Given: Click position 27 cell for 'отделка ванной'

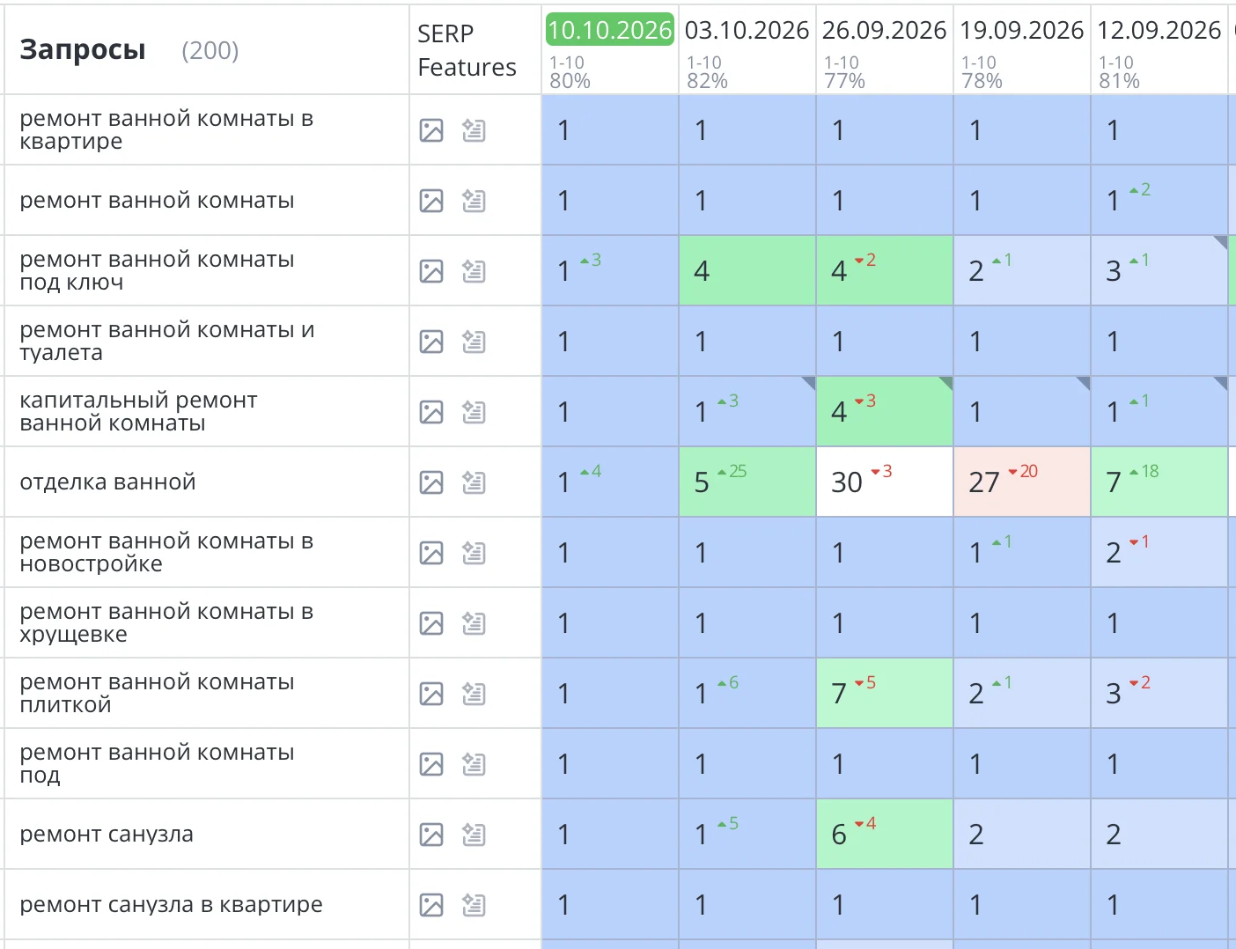Looking at the screenshot, I should point(1022,482).
